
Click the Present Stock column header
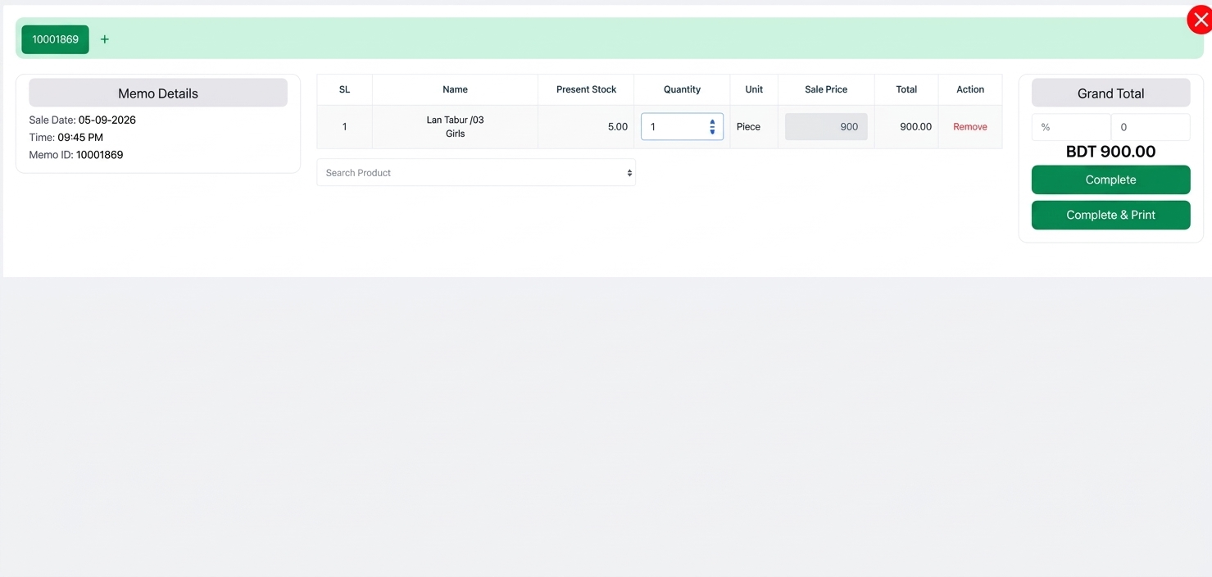point(586,89)
